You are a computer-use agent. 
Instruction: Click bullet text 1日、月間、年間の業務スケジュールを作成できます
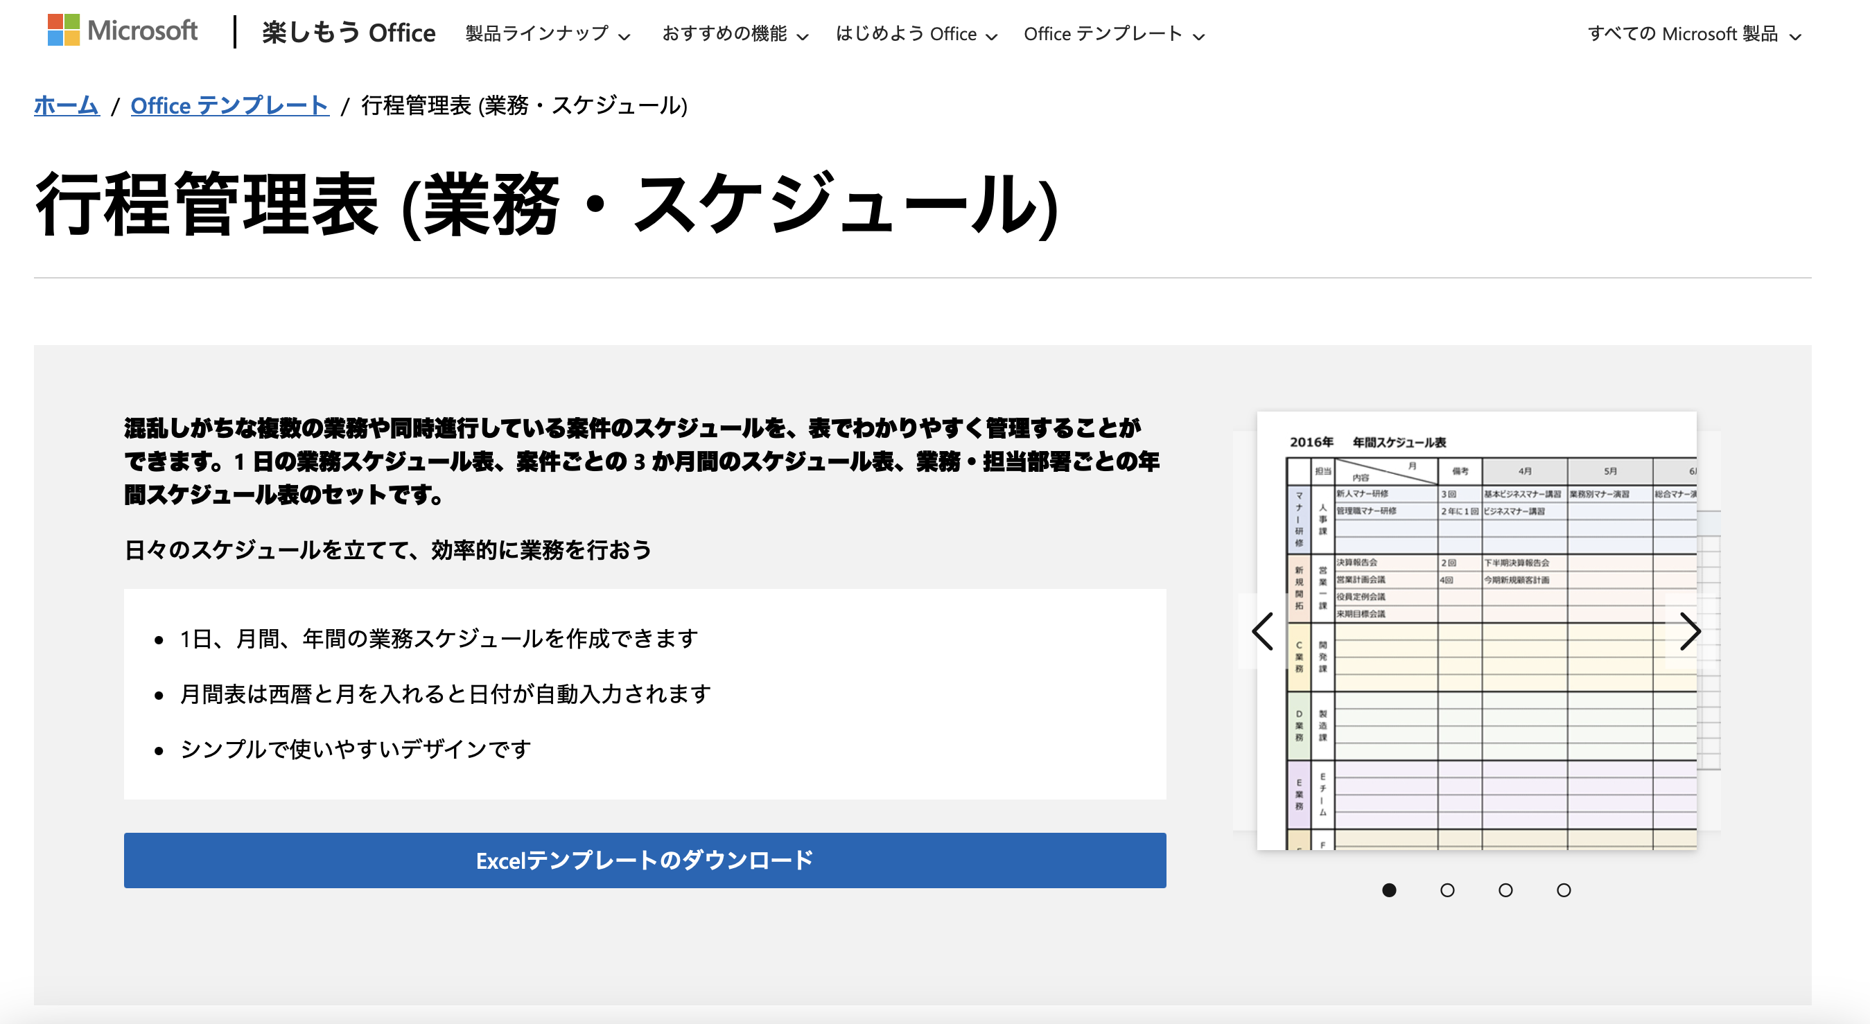pos(439,639)
